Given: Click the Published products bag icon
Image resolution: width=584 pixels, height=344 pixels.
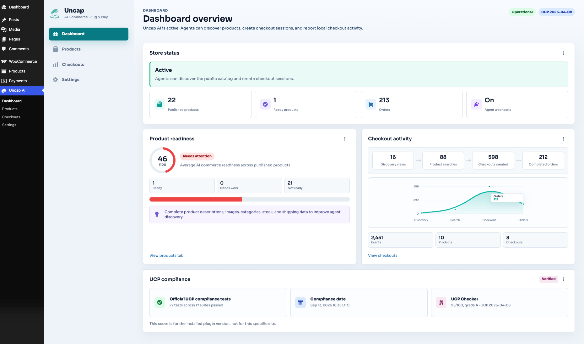Looking at the screenshot, I should coord(160,104).
